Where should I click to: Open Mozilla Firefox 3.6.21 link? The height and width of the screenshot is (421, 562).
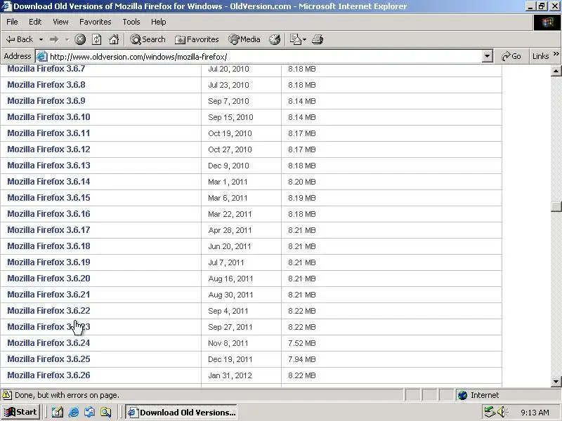[x=48, y=294]
